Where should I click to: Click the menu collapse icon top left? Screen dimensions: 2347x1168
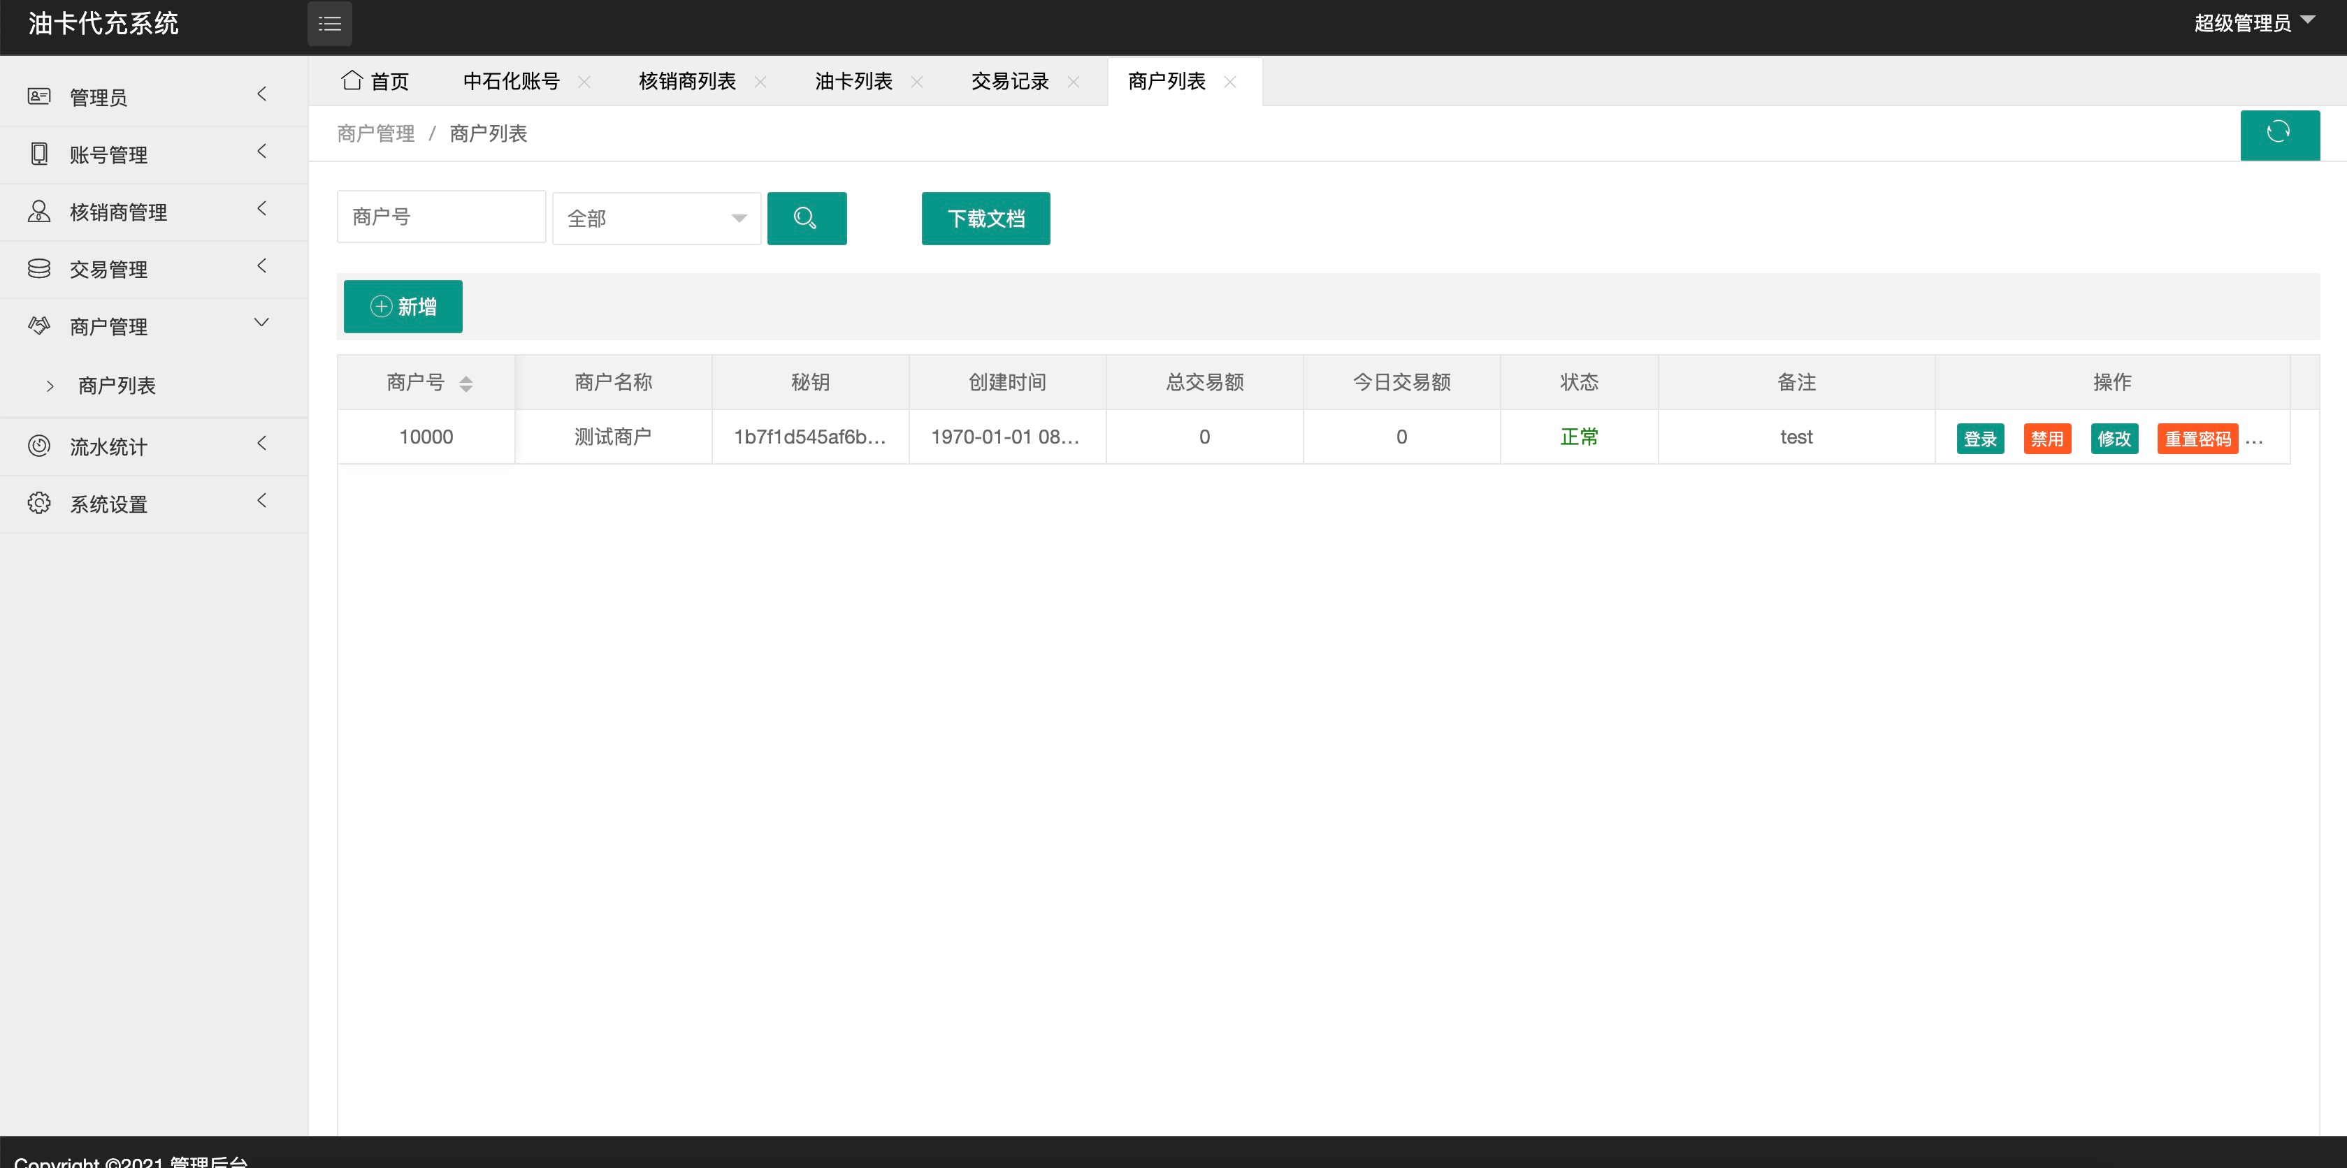[331, 22]
